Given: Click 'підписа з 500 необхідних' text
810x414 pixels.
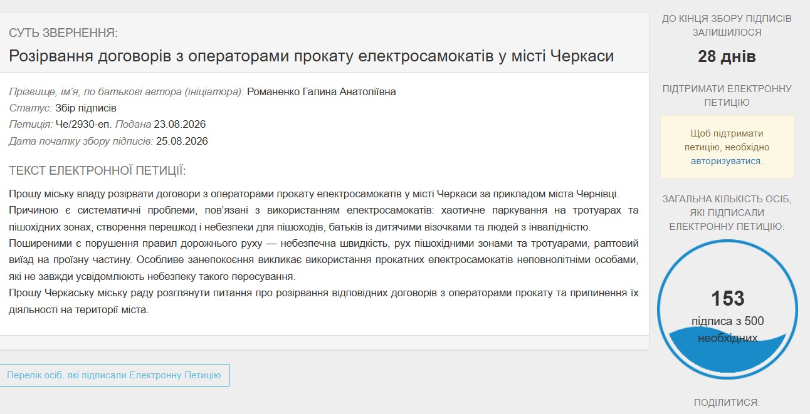Looking at the screenshot, I should point(727,329).
